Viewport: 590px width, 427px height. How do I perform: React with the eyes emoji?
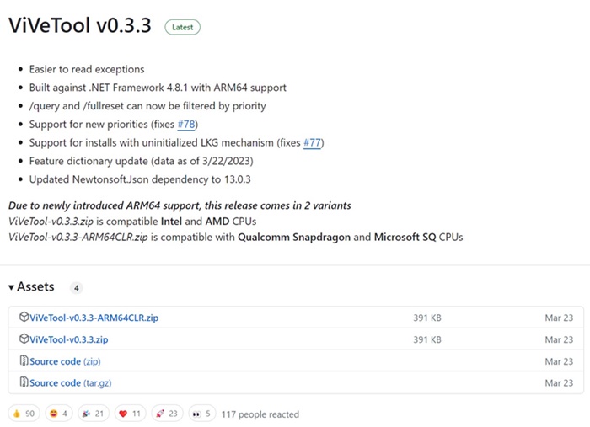coord(202,414)
